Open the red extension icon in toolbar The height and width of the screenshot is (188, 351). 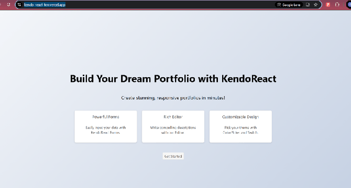coord(328,5)
